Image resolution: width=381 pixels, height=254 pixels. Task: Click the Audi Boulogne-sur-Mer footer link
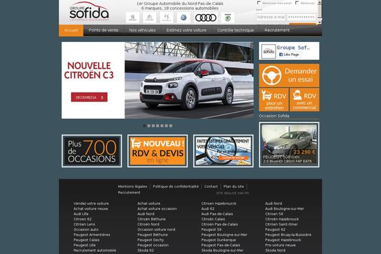(x=284, y=208)
